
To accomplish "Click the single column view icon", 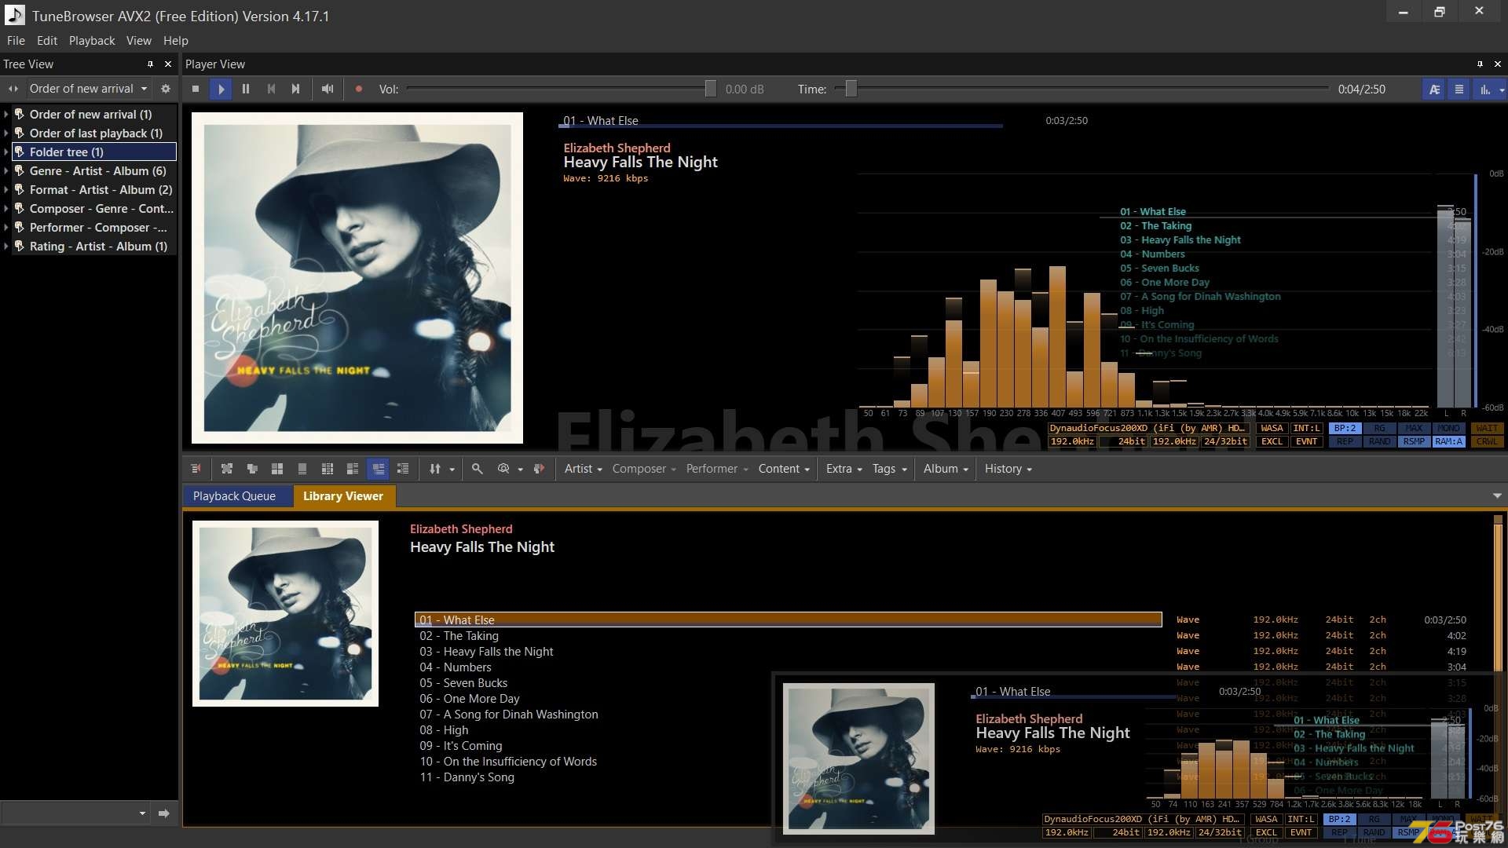I will tap(302, 469).
